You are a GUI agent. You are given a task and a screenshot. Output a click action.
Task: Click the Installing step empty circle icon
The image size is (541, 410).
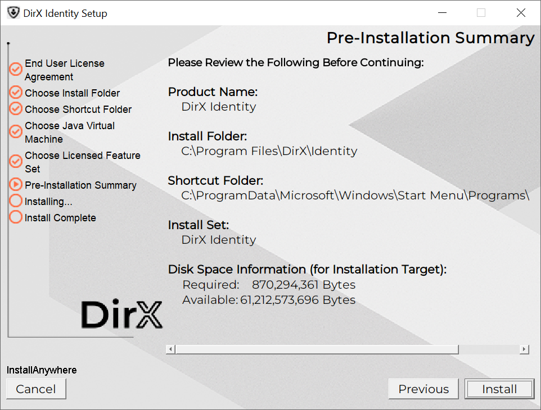tap(16, 201)
